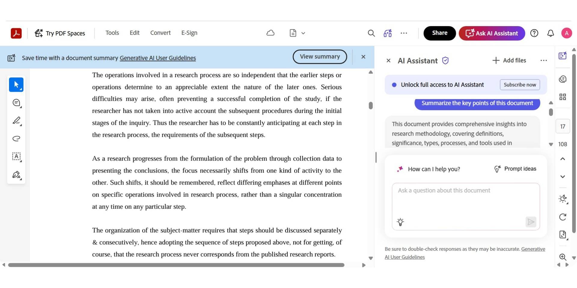
Task: Open the file options dropdown arrow
Action: pyautogui.click(x=303, y=33)
